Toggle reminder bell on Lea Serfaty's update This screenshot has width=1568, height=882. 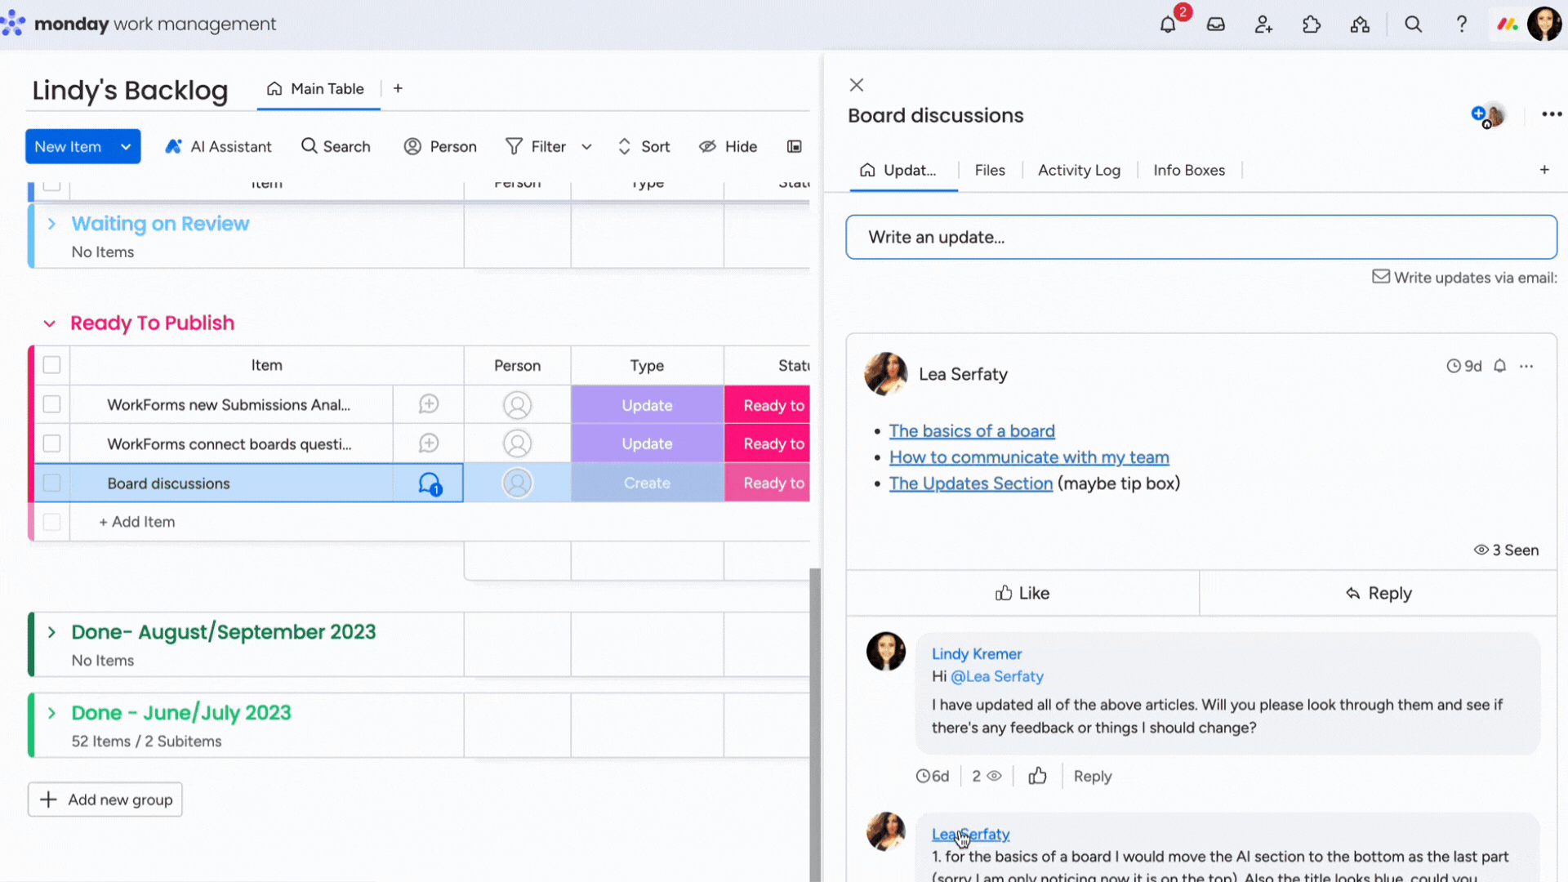tap(1500, 366)
